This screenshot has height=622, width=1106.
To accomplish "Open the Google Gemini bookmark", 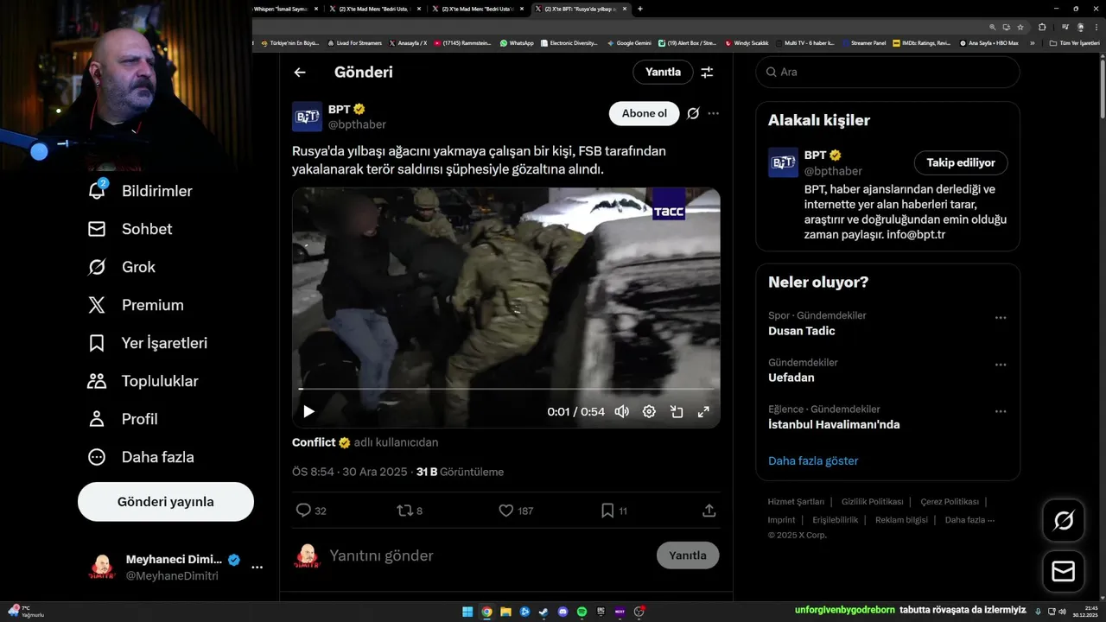I will point(629,42).
